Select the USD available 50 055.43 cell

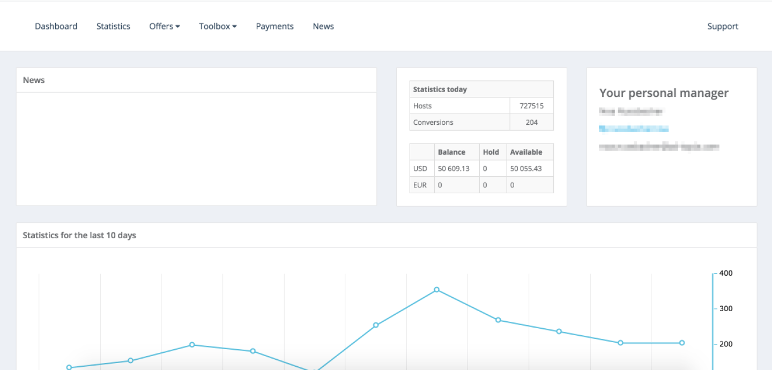525,169
